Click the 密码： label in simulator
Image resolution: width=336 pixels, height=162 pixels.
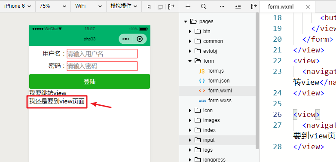coord(57,66)
